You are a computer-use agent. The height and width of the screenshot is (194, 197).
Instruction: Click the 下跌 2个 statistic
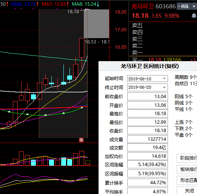[x=183, y=128]
